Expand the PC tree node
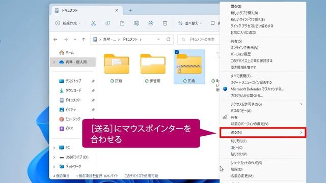326x183 pixels. click(54, 148)
